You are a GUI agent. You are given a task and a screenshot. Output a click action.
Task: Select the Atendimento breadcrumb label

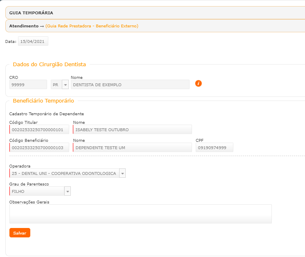tap(24, 26)
